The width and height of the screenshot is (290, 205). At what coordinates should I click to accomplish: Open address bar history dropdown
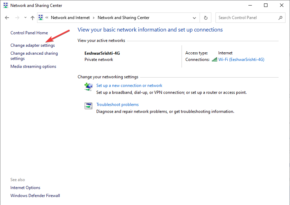coord(194,18)
